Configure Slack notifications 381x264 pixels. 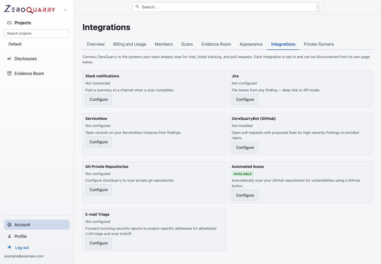[x=99, y=100]
